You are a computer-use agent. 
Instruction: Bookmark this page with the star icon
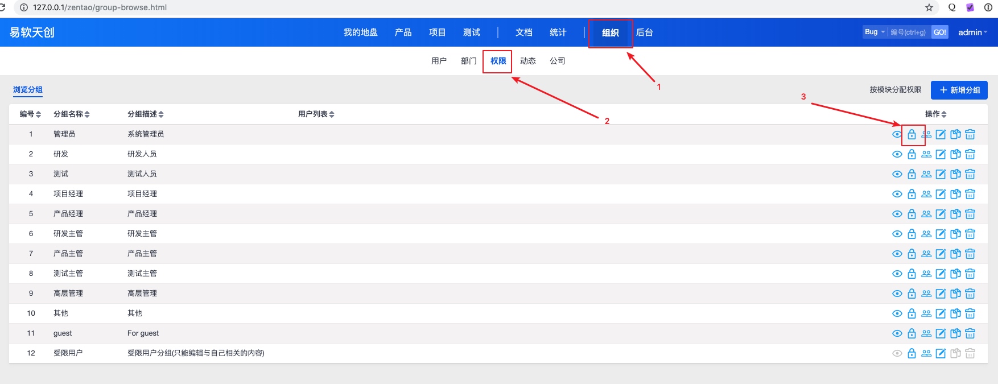[x=929, y=7]
